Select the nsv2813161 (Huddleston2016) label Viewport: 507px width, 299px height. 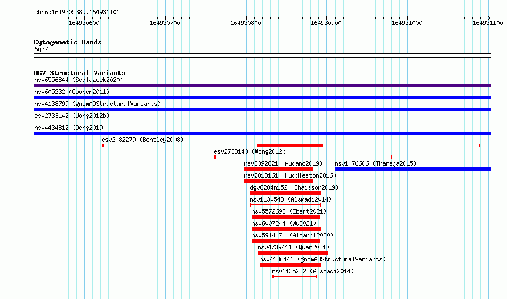tap(290, 175)
